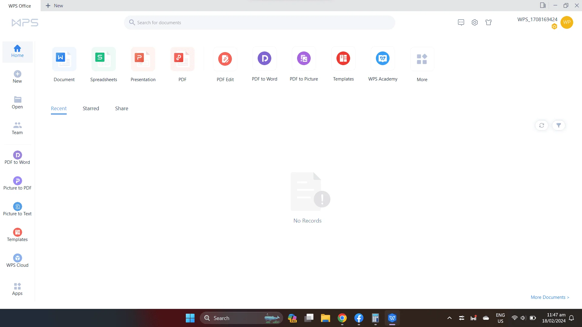Open Templates in the top app row
The width and height of the screenshot is (582, 327).
[x=343, y=58]
